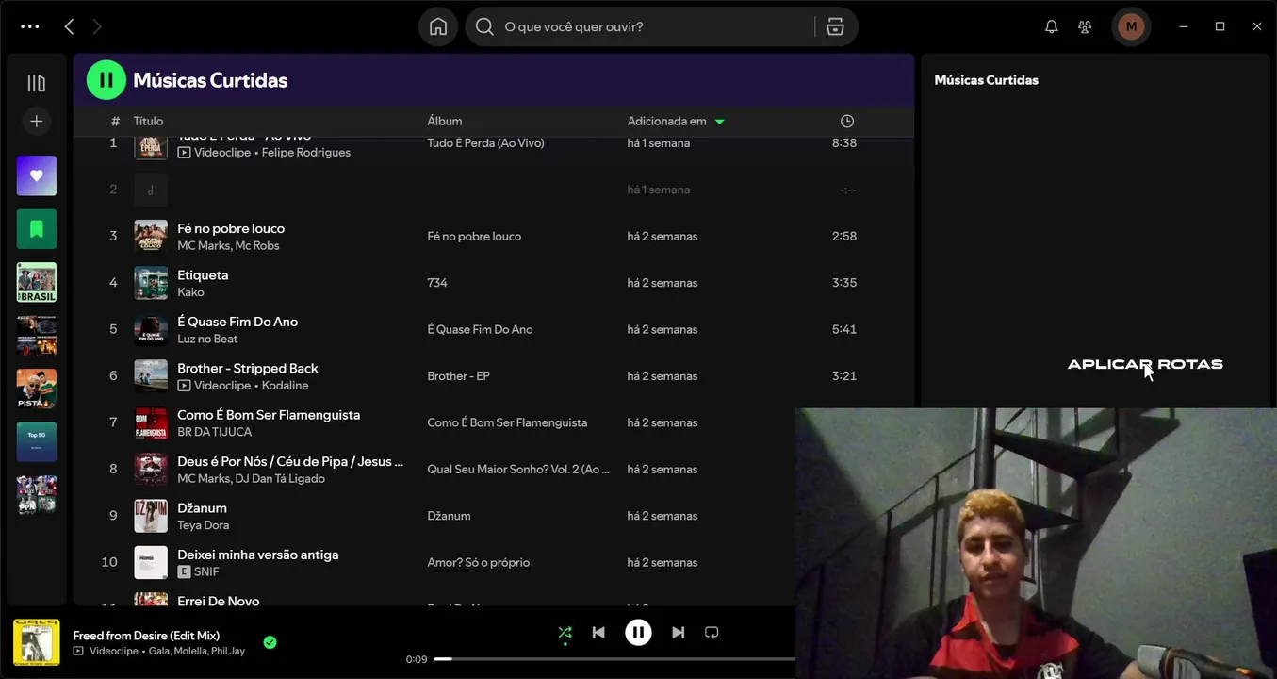Open the Kako artist link
The height and width of the screenshot is (679, 1277).
pos(190,292)
